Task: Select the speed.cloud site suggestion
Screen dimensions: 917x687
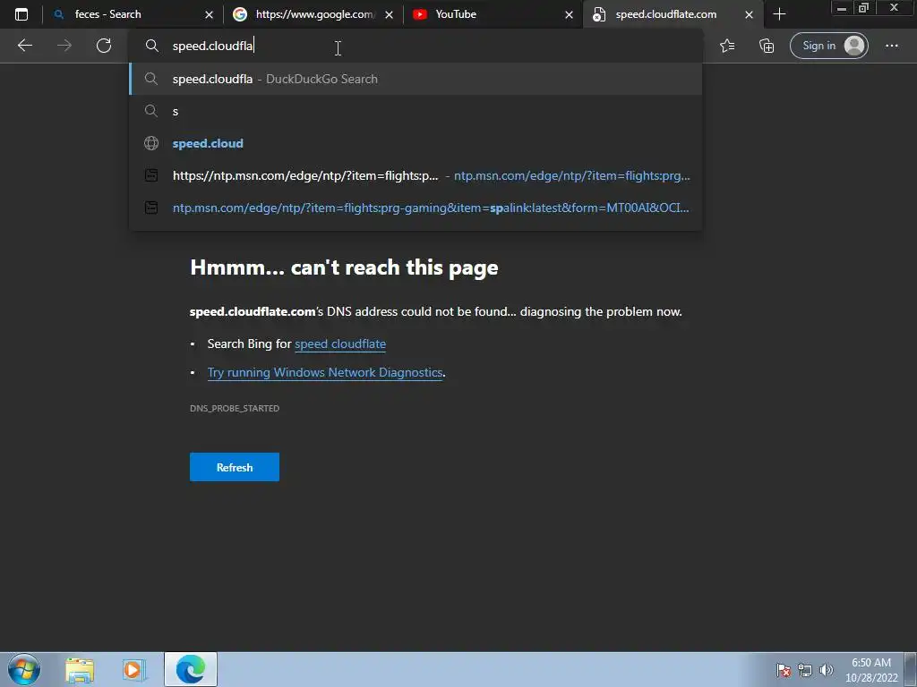Action: [416, 143]
